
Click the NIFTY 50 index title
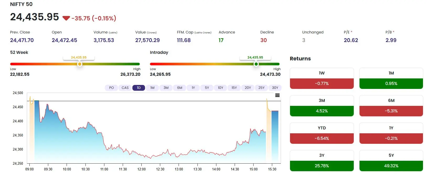click(x=21, y=4)
